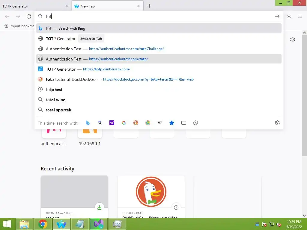This screenshot has width=307, height=230.
Task: Open the downloads panel icon
Action: click(x=289, y=16)
